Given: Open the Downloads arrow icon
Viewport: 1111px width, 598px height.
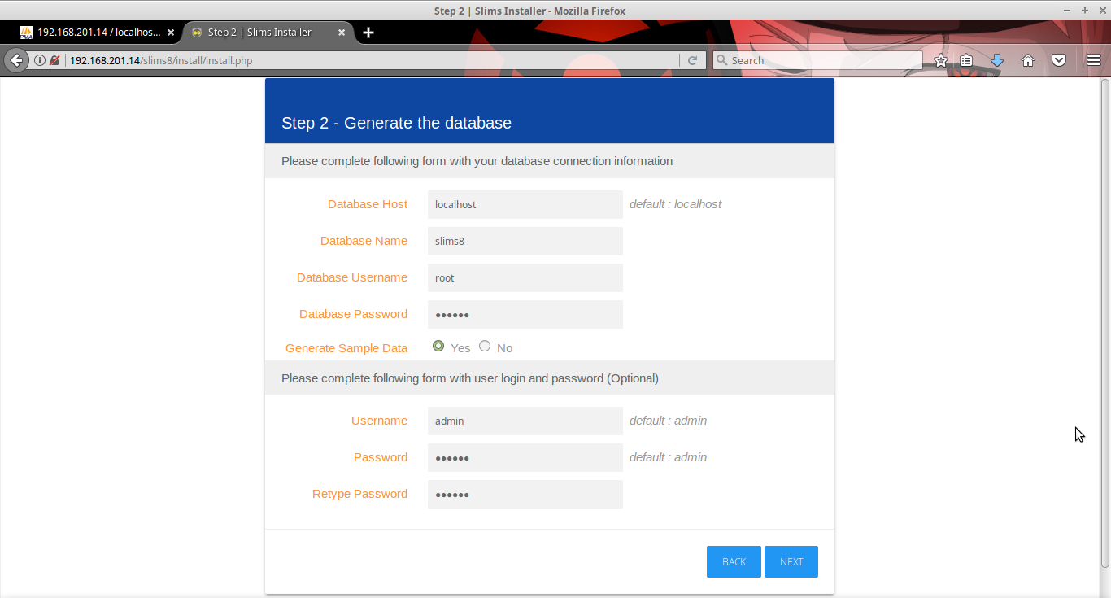Looking at the screenshot, I should click(996, 60).
